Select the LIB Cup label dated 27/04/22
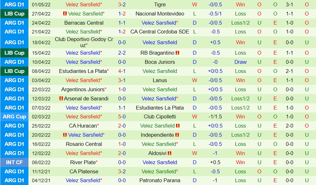 pyautogui.click(x=15, y=14)
